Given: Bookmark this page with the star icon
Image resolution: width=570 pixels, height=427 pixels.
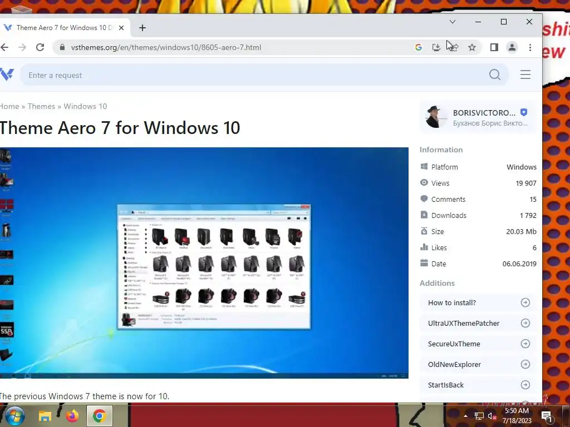Looking at the screenshot, I should pos(472,47).
